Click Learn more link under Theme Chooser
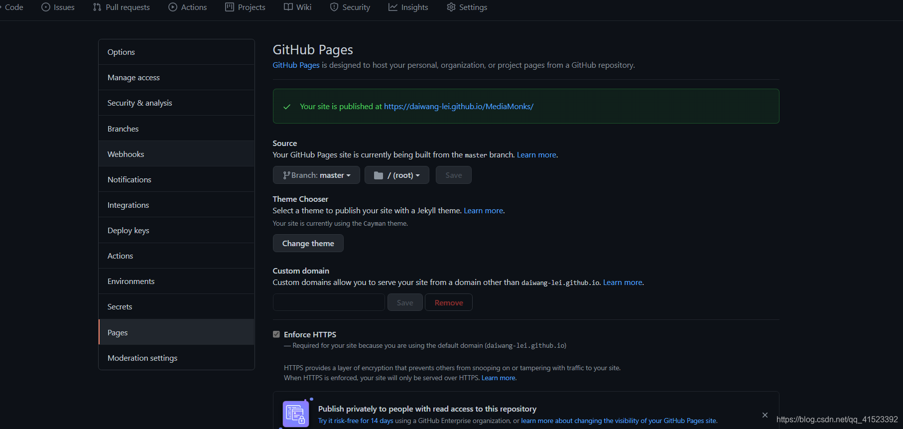The image size is (903, 429). pyautogui.click(x=483, y=211)
